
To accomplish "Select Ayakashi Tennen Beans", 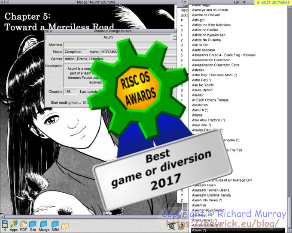I will coord(210,190).
